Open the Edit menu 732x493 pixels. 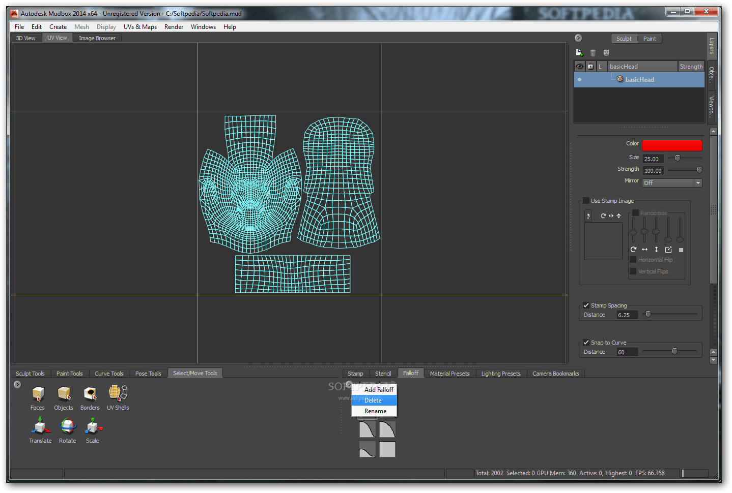[37, 27]
